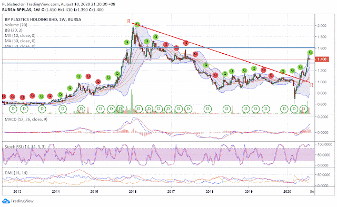Click the 0.2000 MACD scale label
This screenshot has width=337, height=207.
point(323,117)
